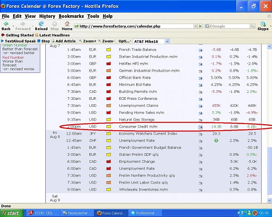Click Add Article in TextAloud toolbar

pos(64,41)
